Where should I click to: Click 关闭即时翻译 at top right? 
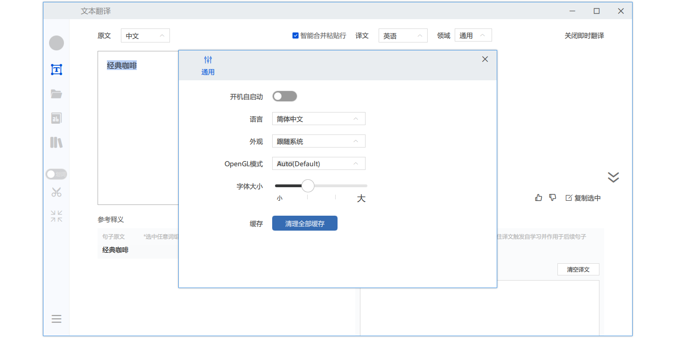click(x=584, y=35)
